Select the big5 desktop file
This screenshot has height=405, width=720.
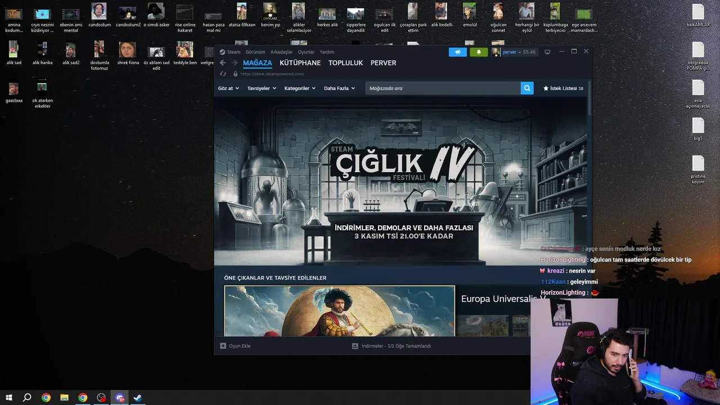pyautogui.click(x=698, y=129)
